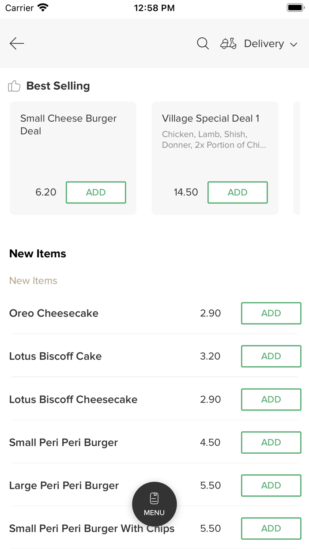Expand the Delivery dropdown chevron
The height and width of the screenshot is (549, 309).
click(x=294, y=44)
